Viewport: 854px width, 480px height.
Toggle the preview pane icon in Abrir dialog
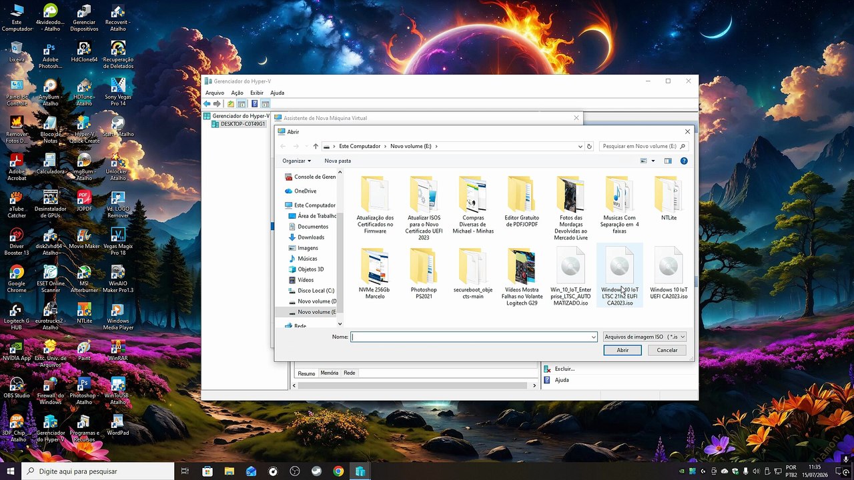point(668,161)
